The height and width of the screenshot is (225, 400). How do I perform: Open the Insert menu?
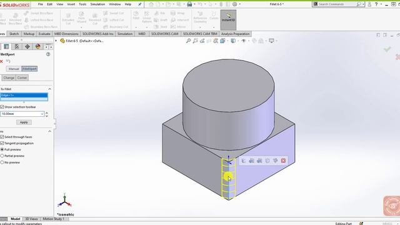[71, 4]
